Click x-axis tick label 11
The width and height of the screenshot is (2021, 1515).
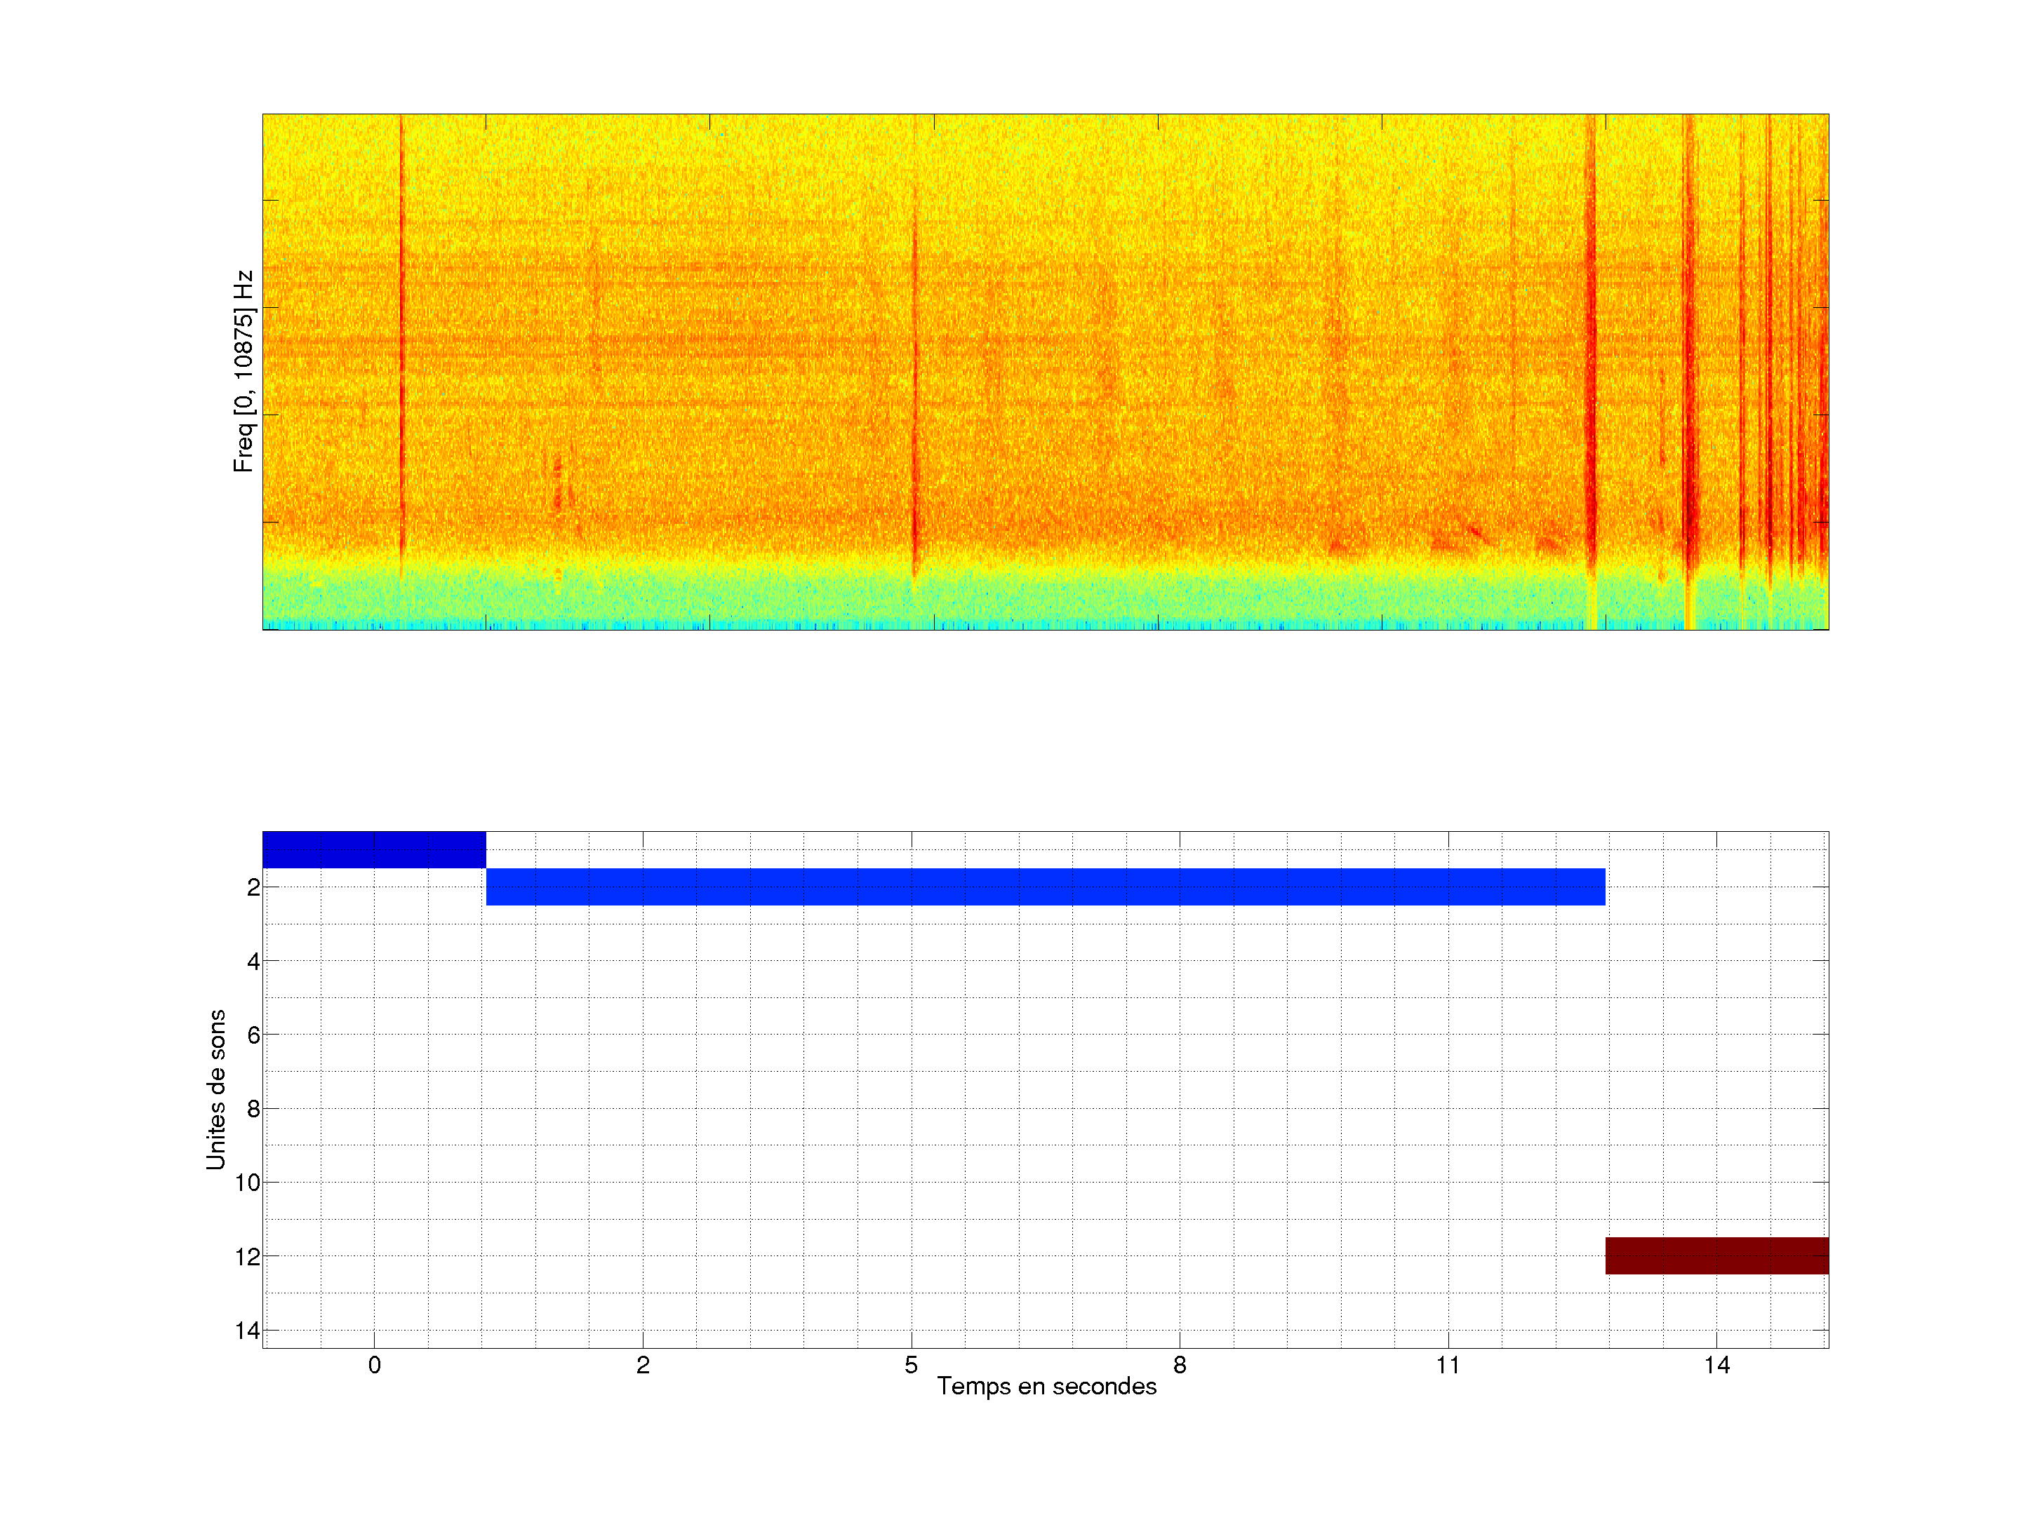(x=1447, y=1365)
